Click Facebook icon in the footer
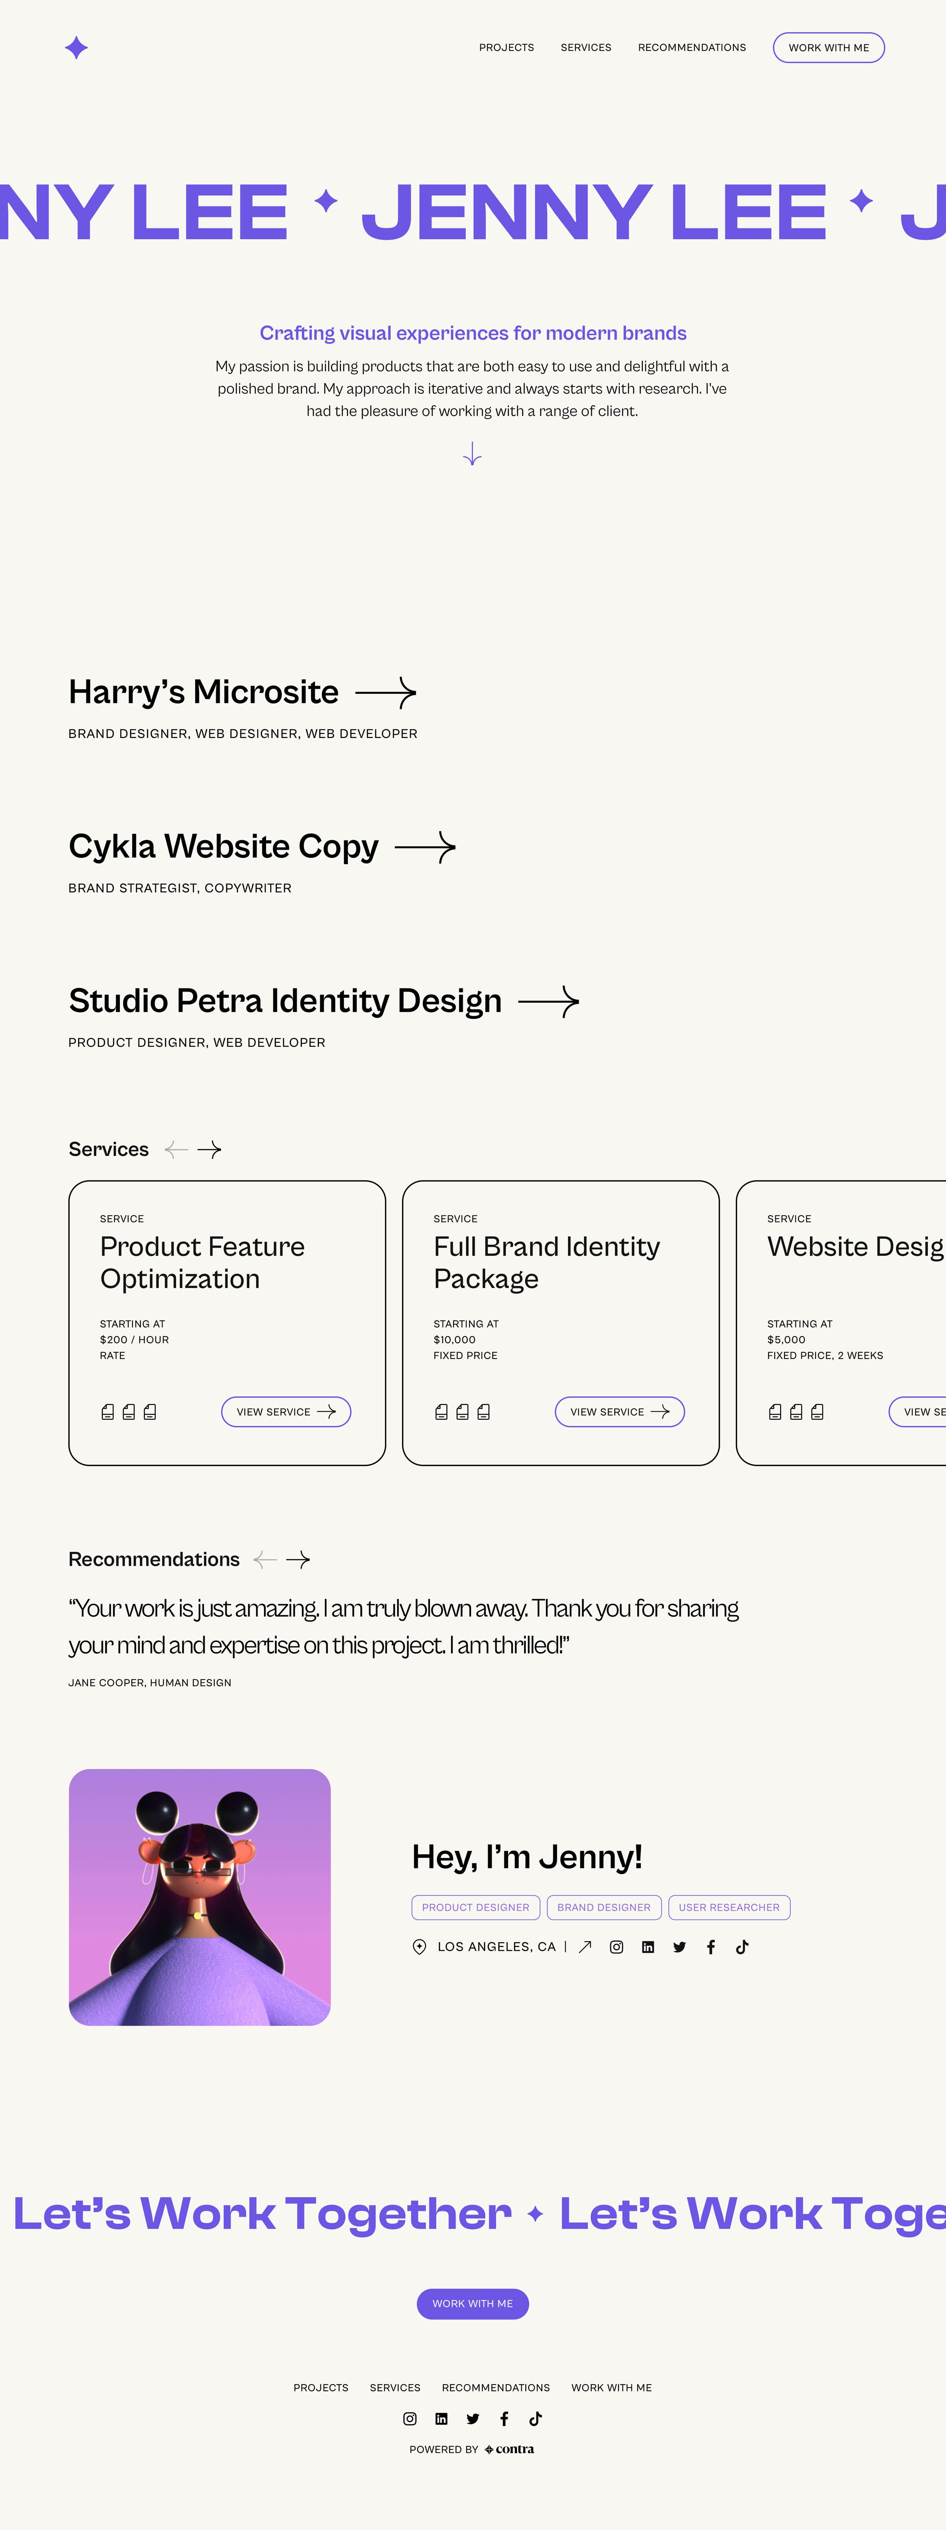This screenshot has width=946, height=2530. coord(504,2419)
